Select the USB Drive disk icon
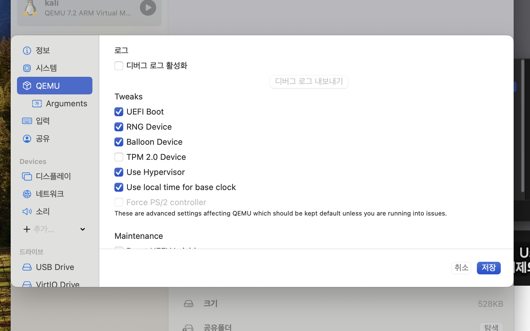530x331 pixels. [27, 267]
